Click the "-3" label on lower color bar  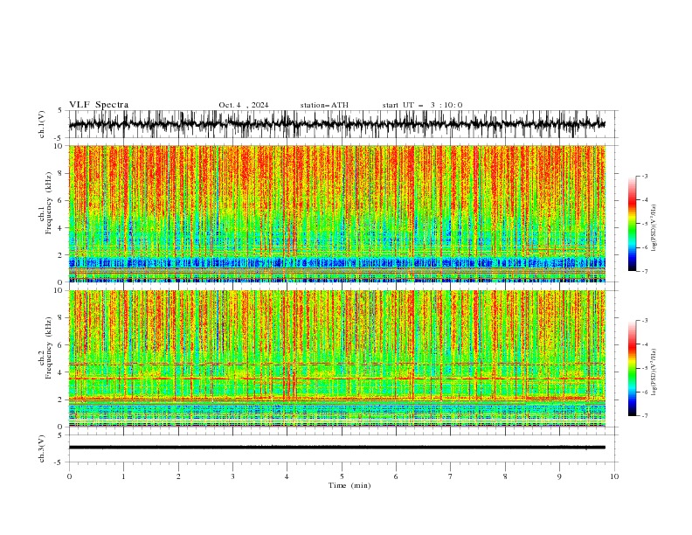click(x=645, y=321)
